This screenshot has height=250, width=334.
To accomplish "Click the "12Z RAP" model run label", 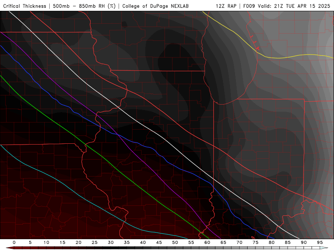I will pyautogui.click(x=226, y=6).
